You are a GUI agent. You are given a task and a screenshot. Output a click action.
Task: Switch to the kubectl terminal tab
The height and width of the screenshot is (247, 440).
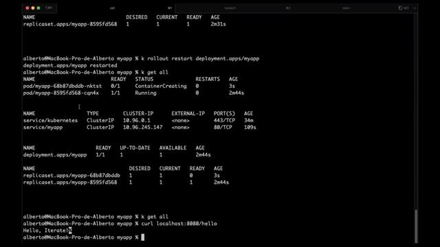tap(230, 8)
